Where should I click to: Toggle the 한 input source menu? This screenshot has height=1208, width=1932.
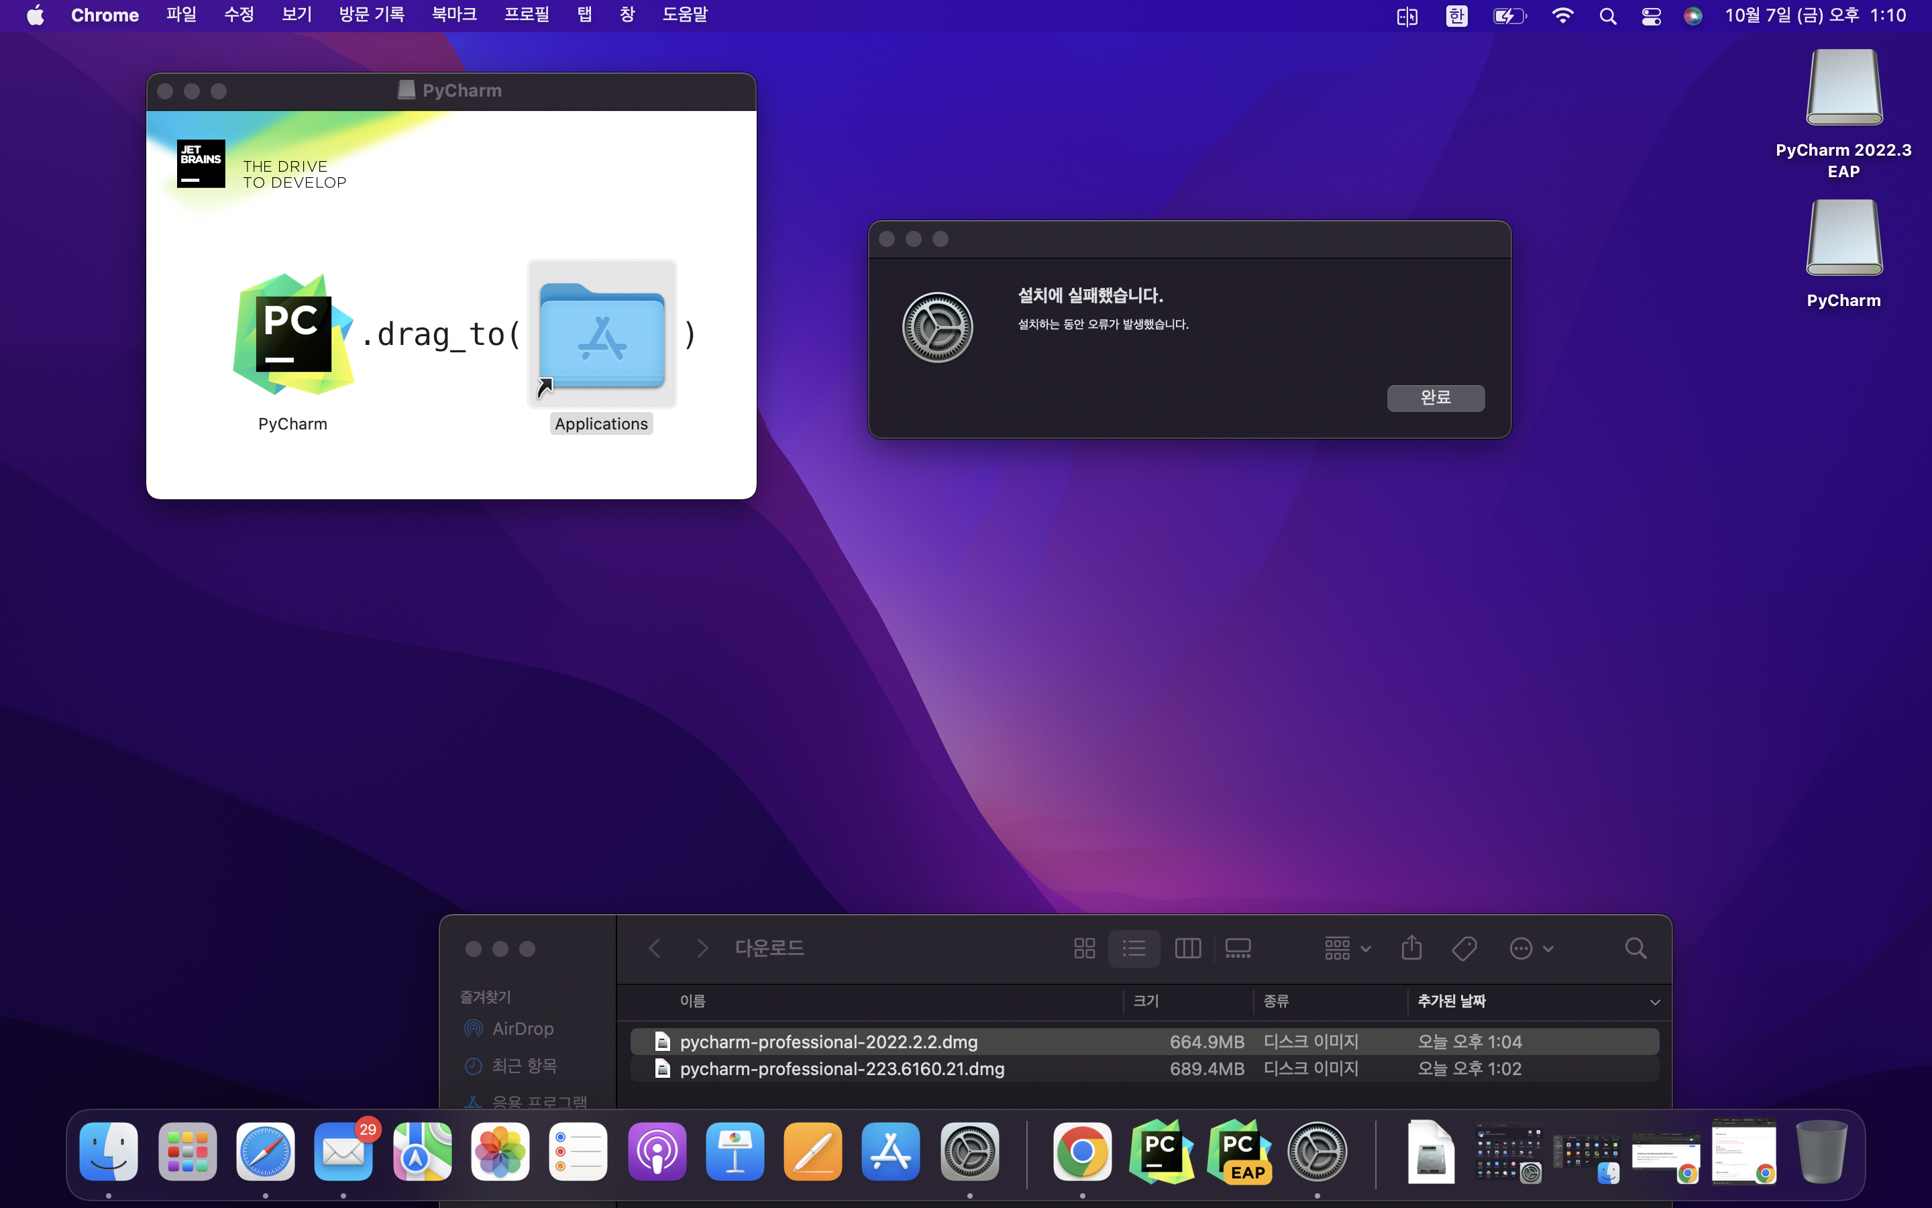click(1457, 16)
